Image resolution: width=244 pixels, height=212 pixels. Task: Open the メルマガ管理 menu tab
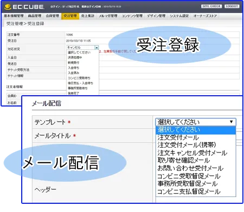point(108,16)
